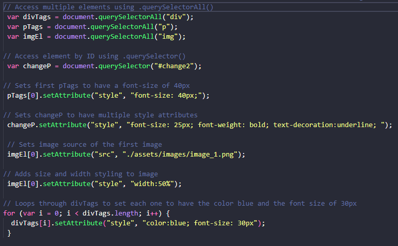Click the comment about looping through divTags
This screenshot has height=246, width=398.
click(180, 204)
